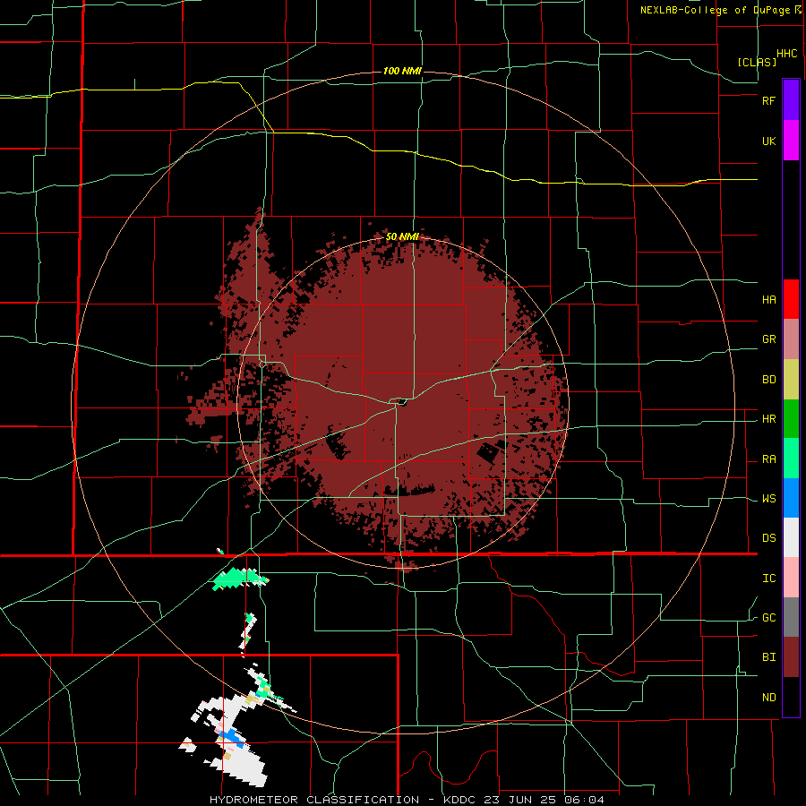Click the RA light green legend swatch
The height and width of the screenshot is (806, 806).
point(791,459)
